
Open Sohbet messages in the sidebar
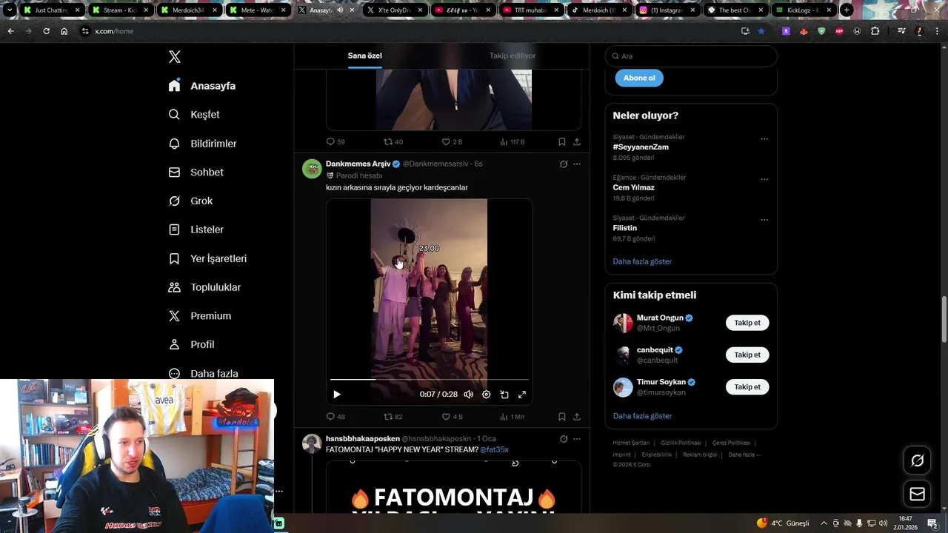(196, 172)
